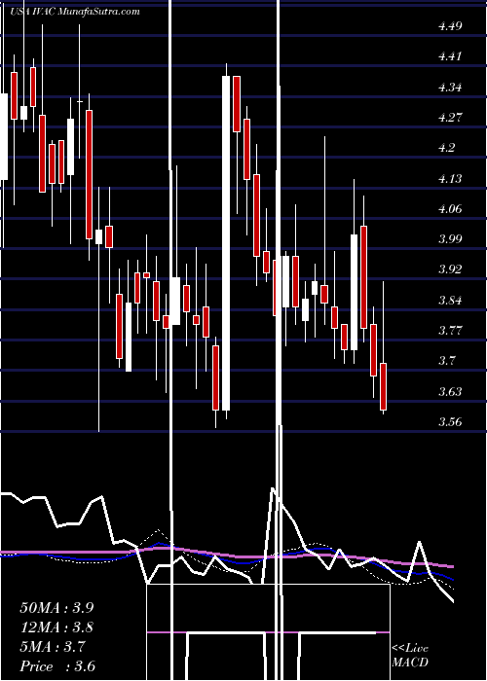Click the last red candlestick on the right

(383, 386)
